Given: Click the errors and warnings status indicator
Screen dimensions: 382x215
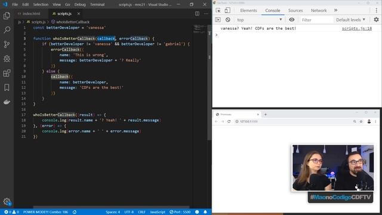Looking at the screenshot, I should tap(11, 212).
